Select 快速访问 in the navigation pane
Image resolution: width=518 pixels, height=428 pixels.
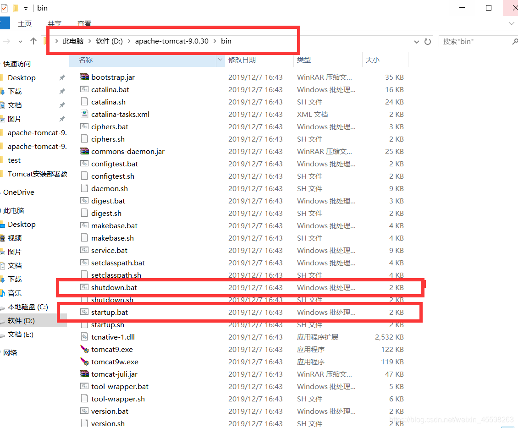[17, 64]
